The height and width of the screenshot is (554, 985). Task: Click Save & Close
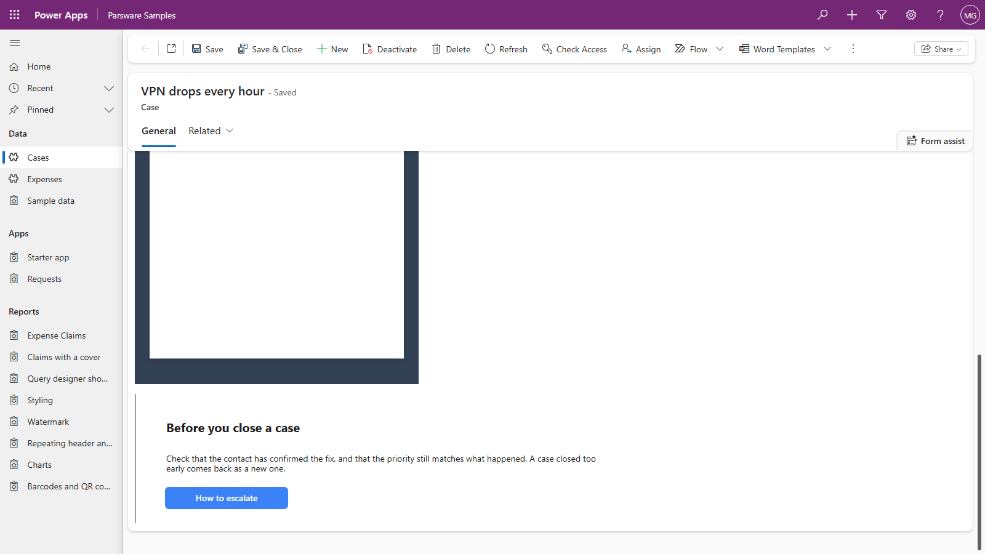pyautogui.click(x=270, y=49)
